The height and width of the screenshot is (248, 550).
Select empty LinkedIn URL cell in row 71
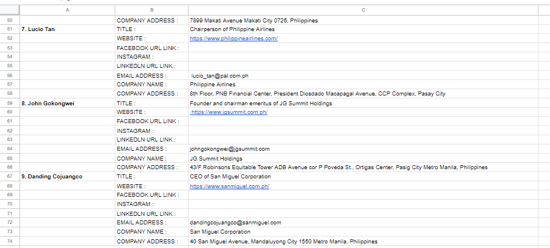pyautogui.click(x=363, y=213)
